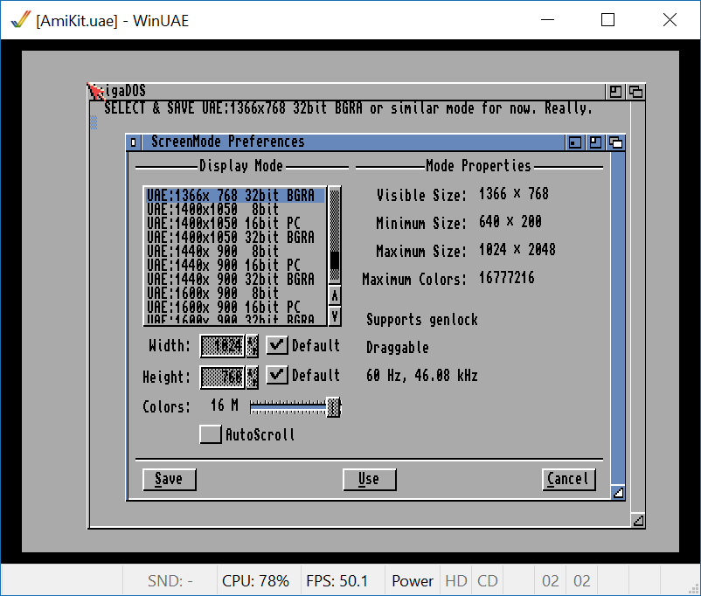701x596 pixels.
Task: Click the Visible Size value 1366 x 768
Action: tap(514, 194)
